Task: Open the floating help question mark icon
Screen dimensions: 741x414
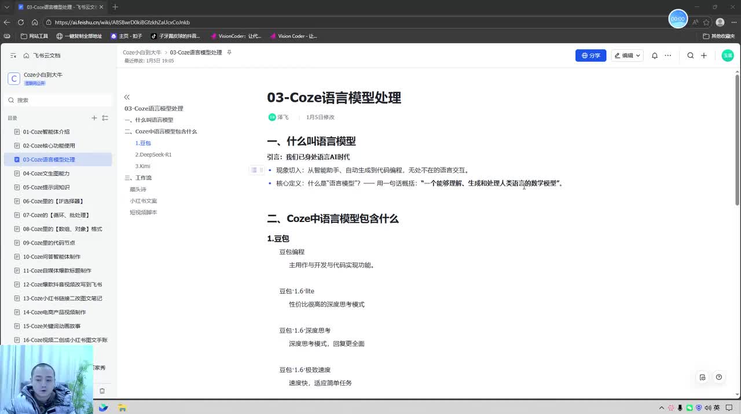Action: click(719, 377)
